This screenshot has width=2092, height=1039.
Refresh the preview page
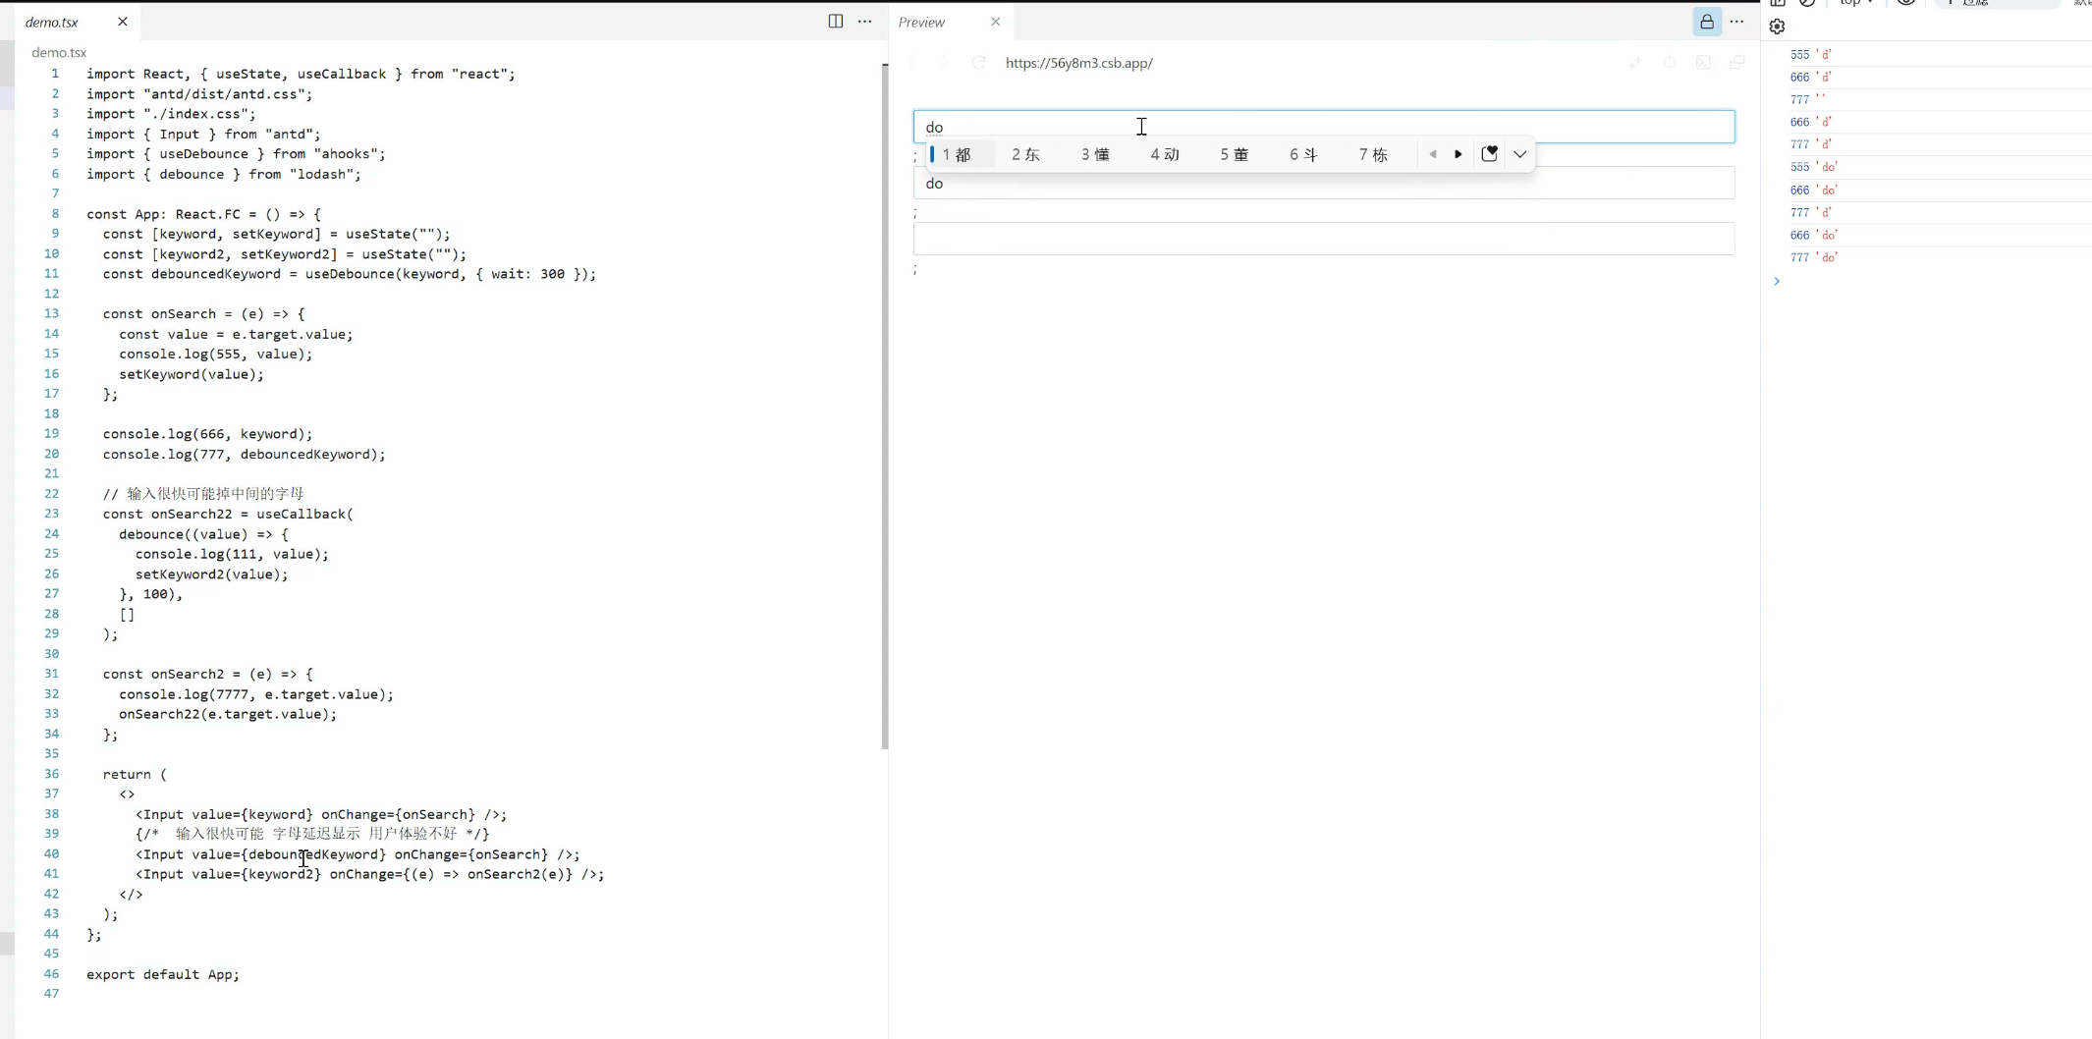pos(979,63)
